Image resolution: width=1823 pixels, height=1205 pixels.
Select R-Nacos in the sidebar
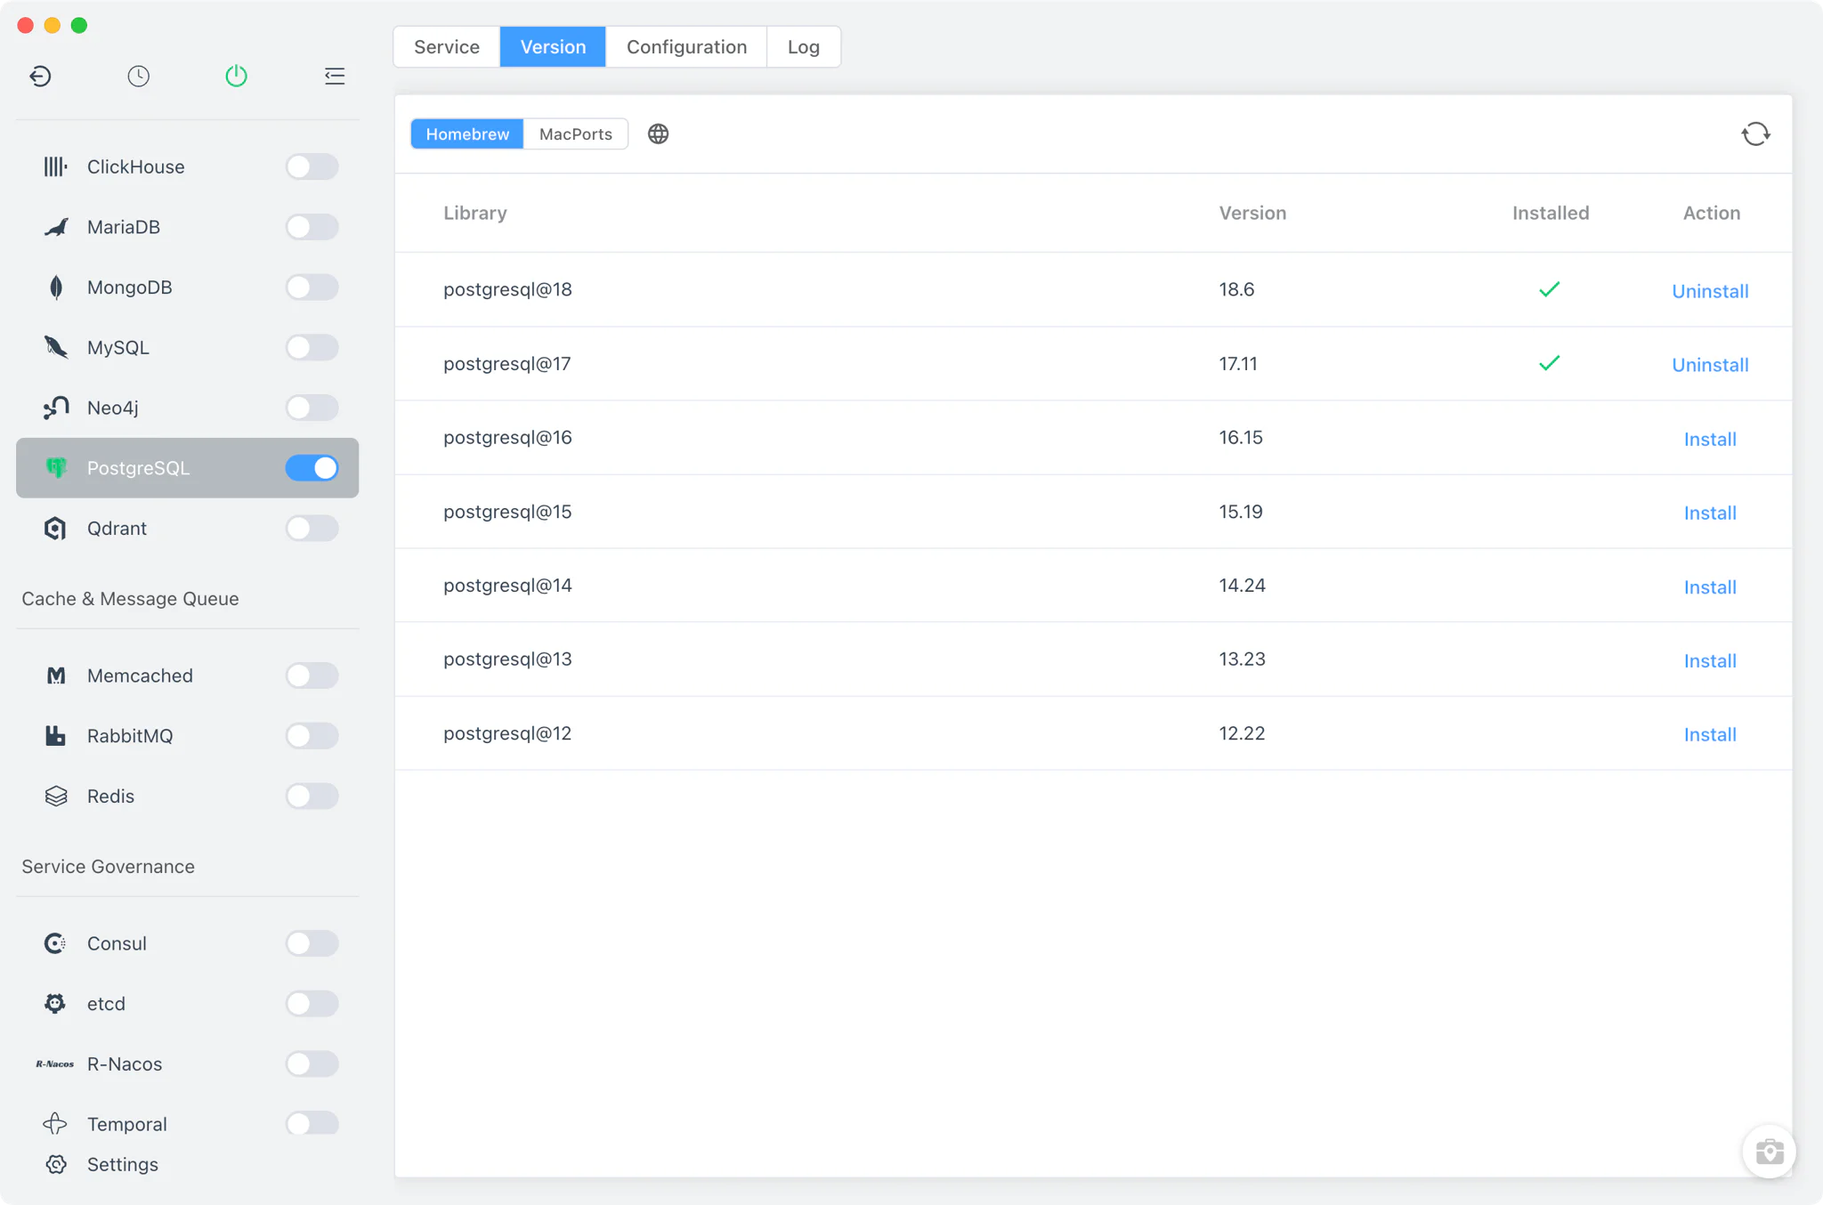click(187, 1064)
